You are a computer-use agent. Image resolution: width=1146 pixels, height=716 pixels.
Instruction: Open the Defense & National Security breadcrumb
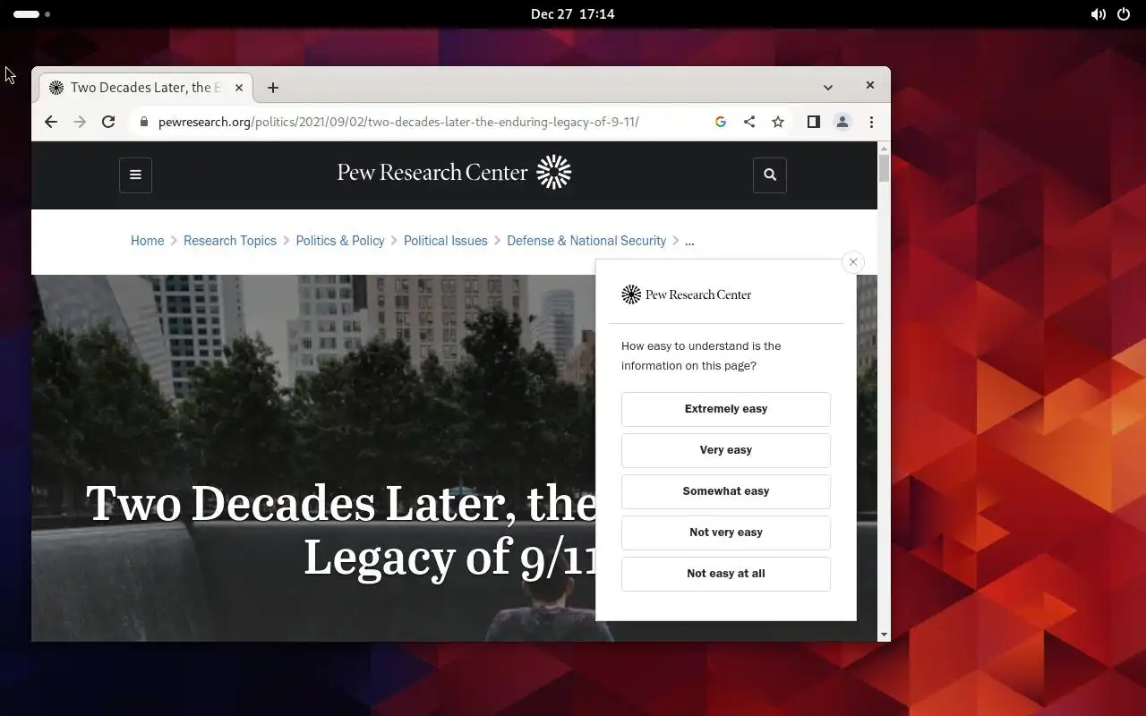586,241
